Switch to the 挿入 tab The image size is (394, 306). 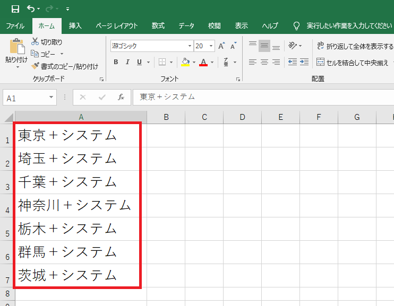click(x=75, y=25)
